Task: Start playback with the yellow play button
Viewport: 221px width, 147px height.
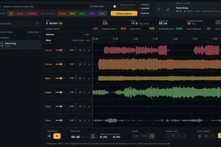Action: (x=57, y=136)
